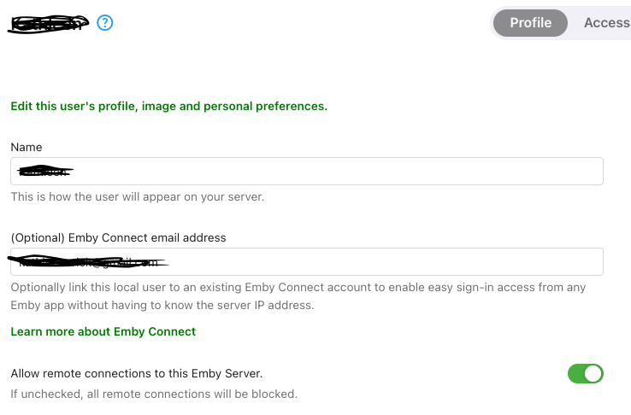Open the blue question mark help icon

point(105,22)
